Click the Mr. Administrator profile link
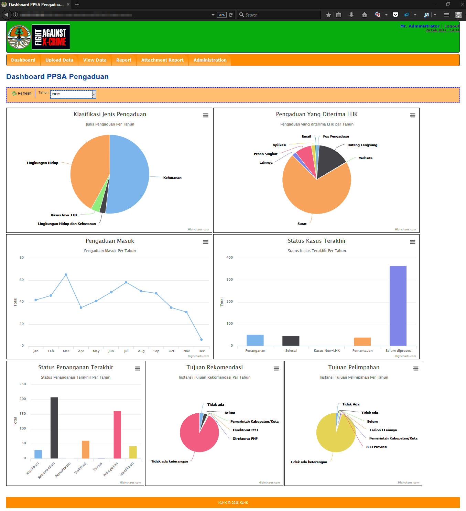 (x=420, y=26)
